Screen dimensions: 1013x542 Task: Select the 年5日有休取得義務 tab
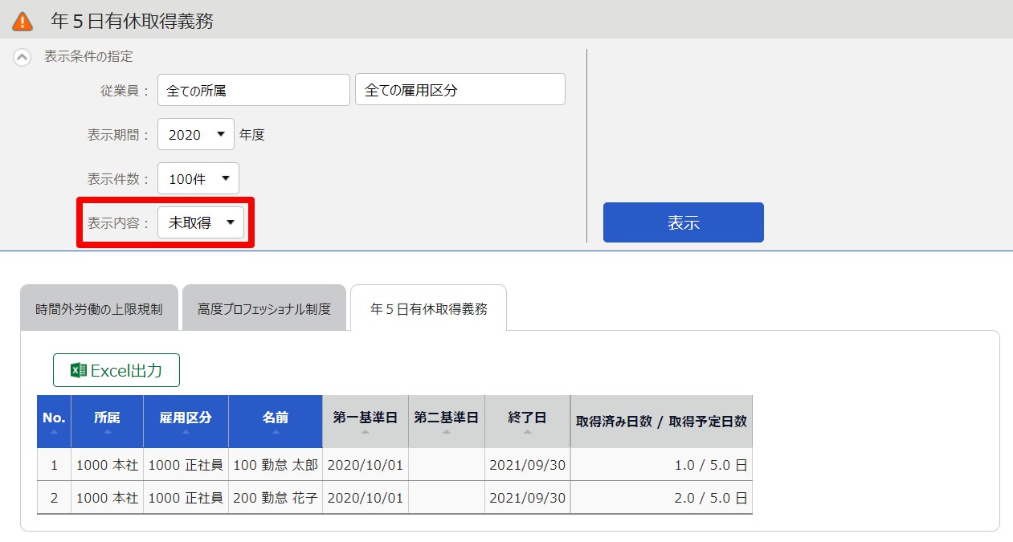429,308
